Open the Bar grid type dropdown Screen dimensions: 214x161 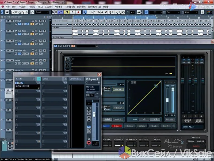point(173,12)
